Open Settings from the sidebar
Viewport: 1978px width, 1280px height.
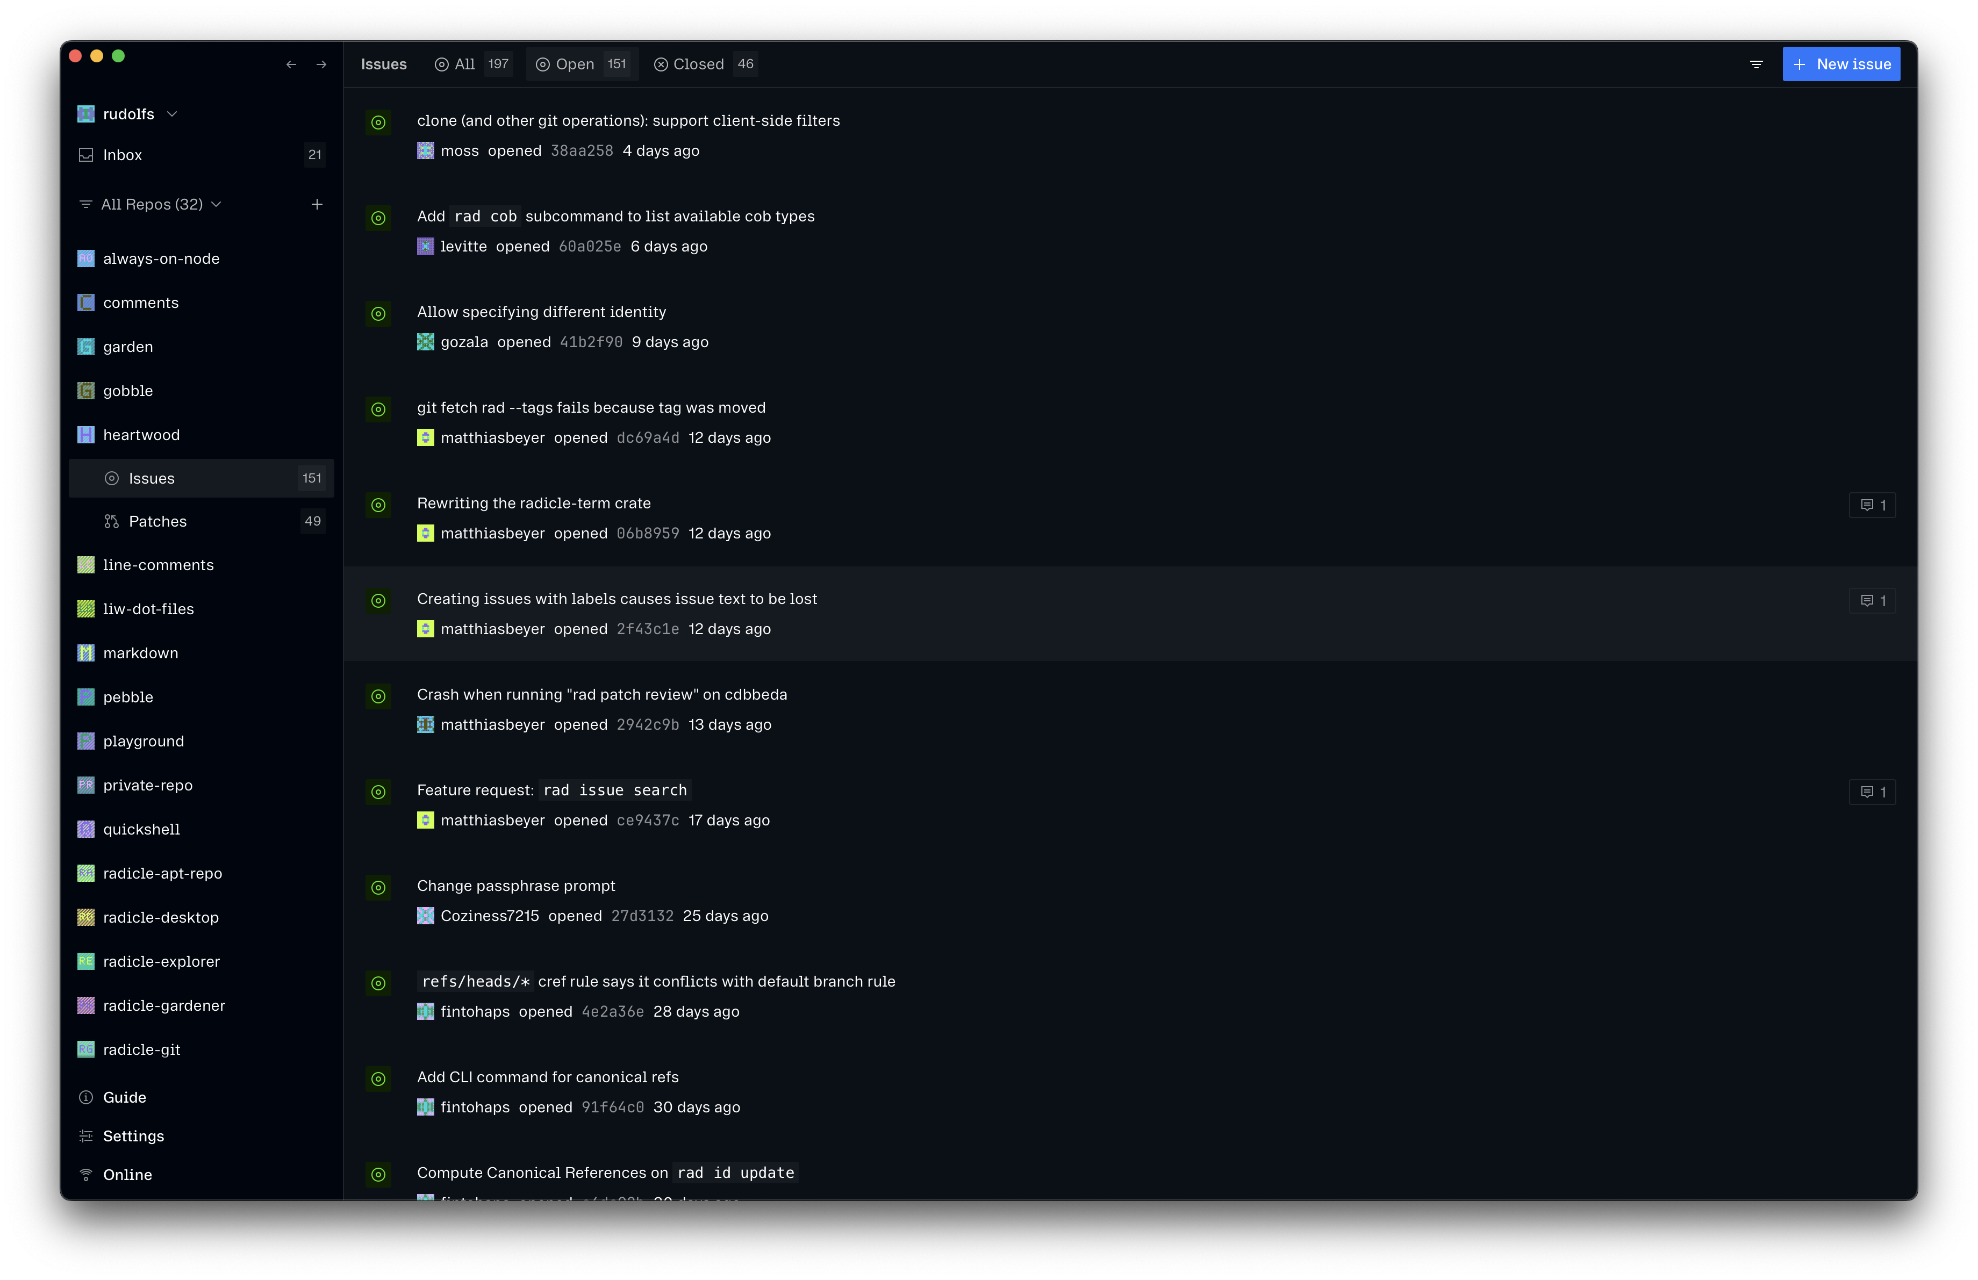point(133,1137)
